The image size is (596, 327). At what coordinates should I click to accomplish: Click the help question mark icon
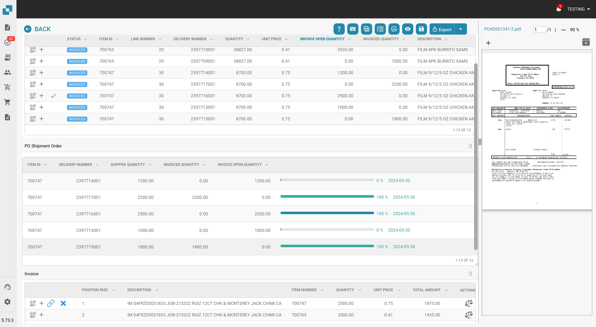[339, 29]
